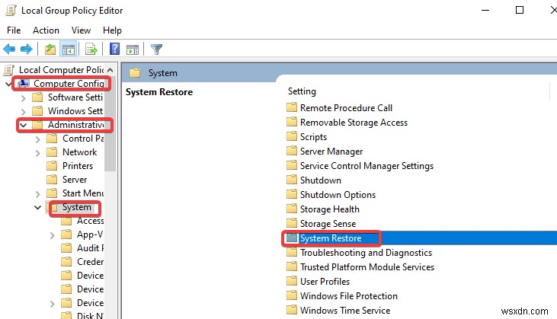Click the Forward arrow toolbar icon

[27, 49]
